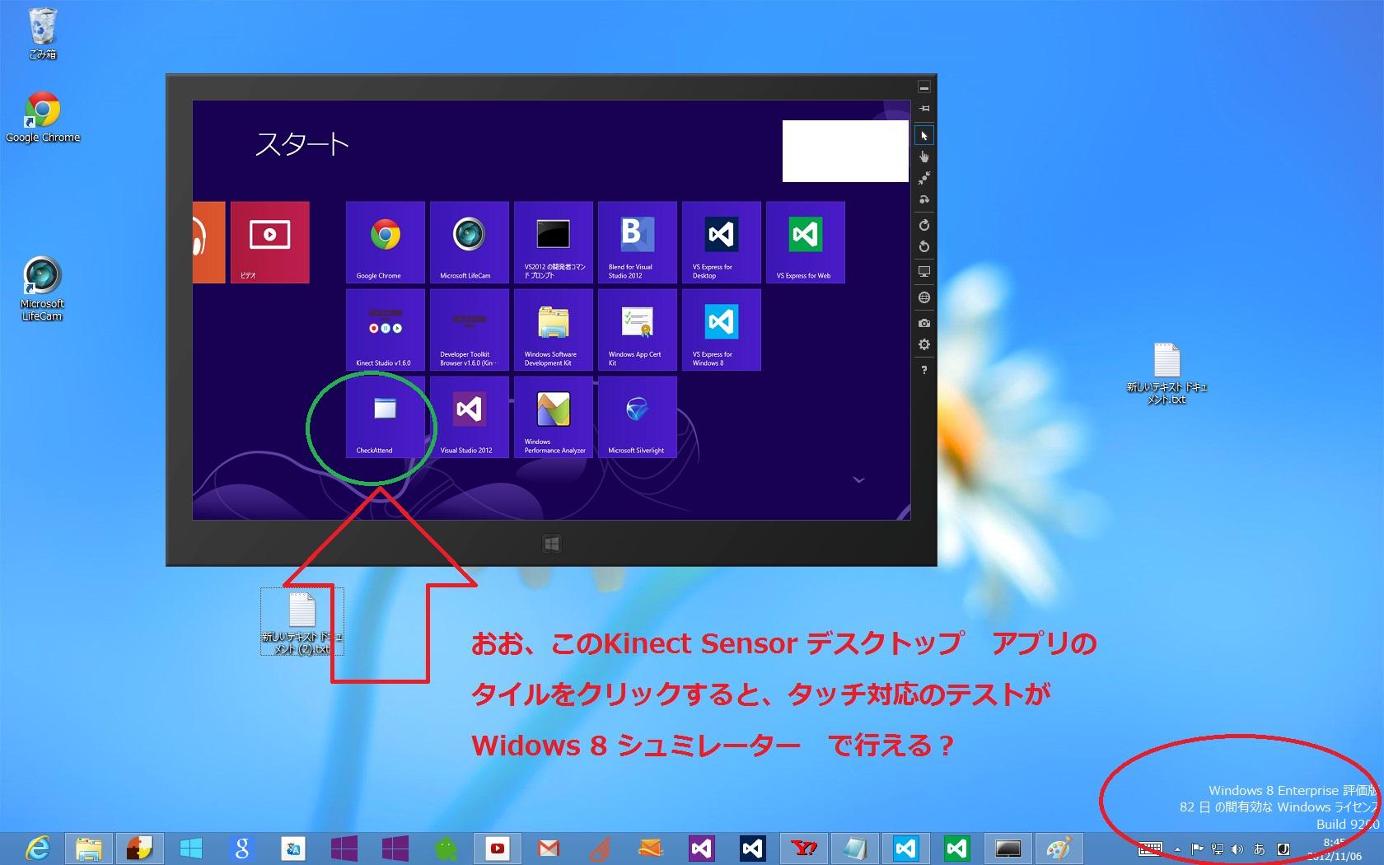Image resolution: width=1384 pixels, height=865 pixels.
Task: Open the touch keyboard from taskbar
Action: tap(1150, 849)
